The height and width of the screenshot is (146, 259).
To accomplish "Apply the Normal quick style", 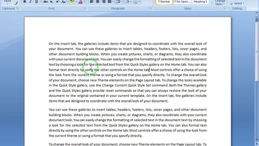I will pyautogui.click(x=164, y=2).
